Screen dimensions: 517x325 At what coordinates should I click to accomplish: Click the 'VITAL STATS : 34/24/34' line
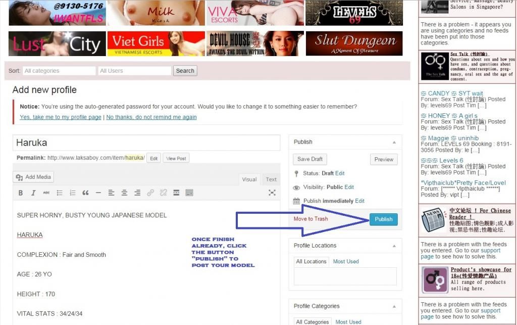pos(49,314)
